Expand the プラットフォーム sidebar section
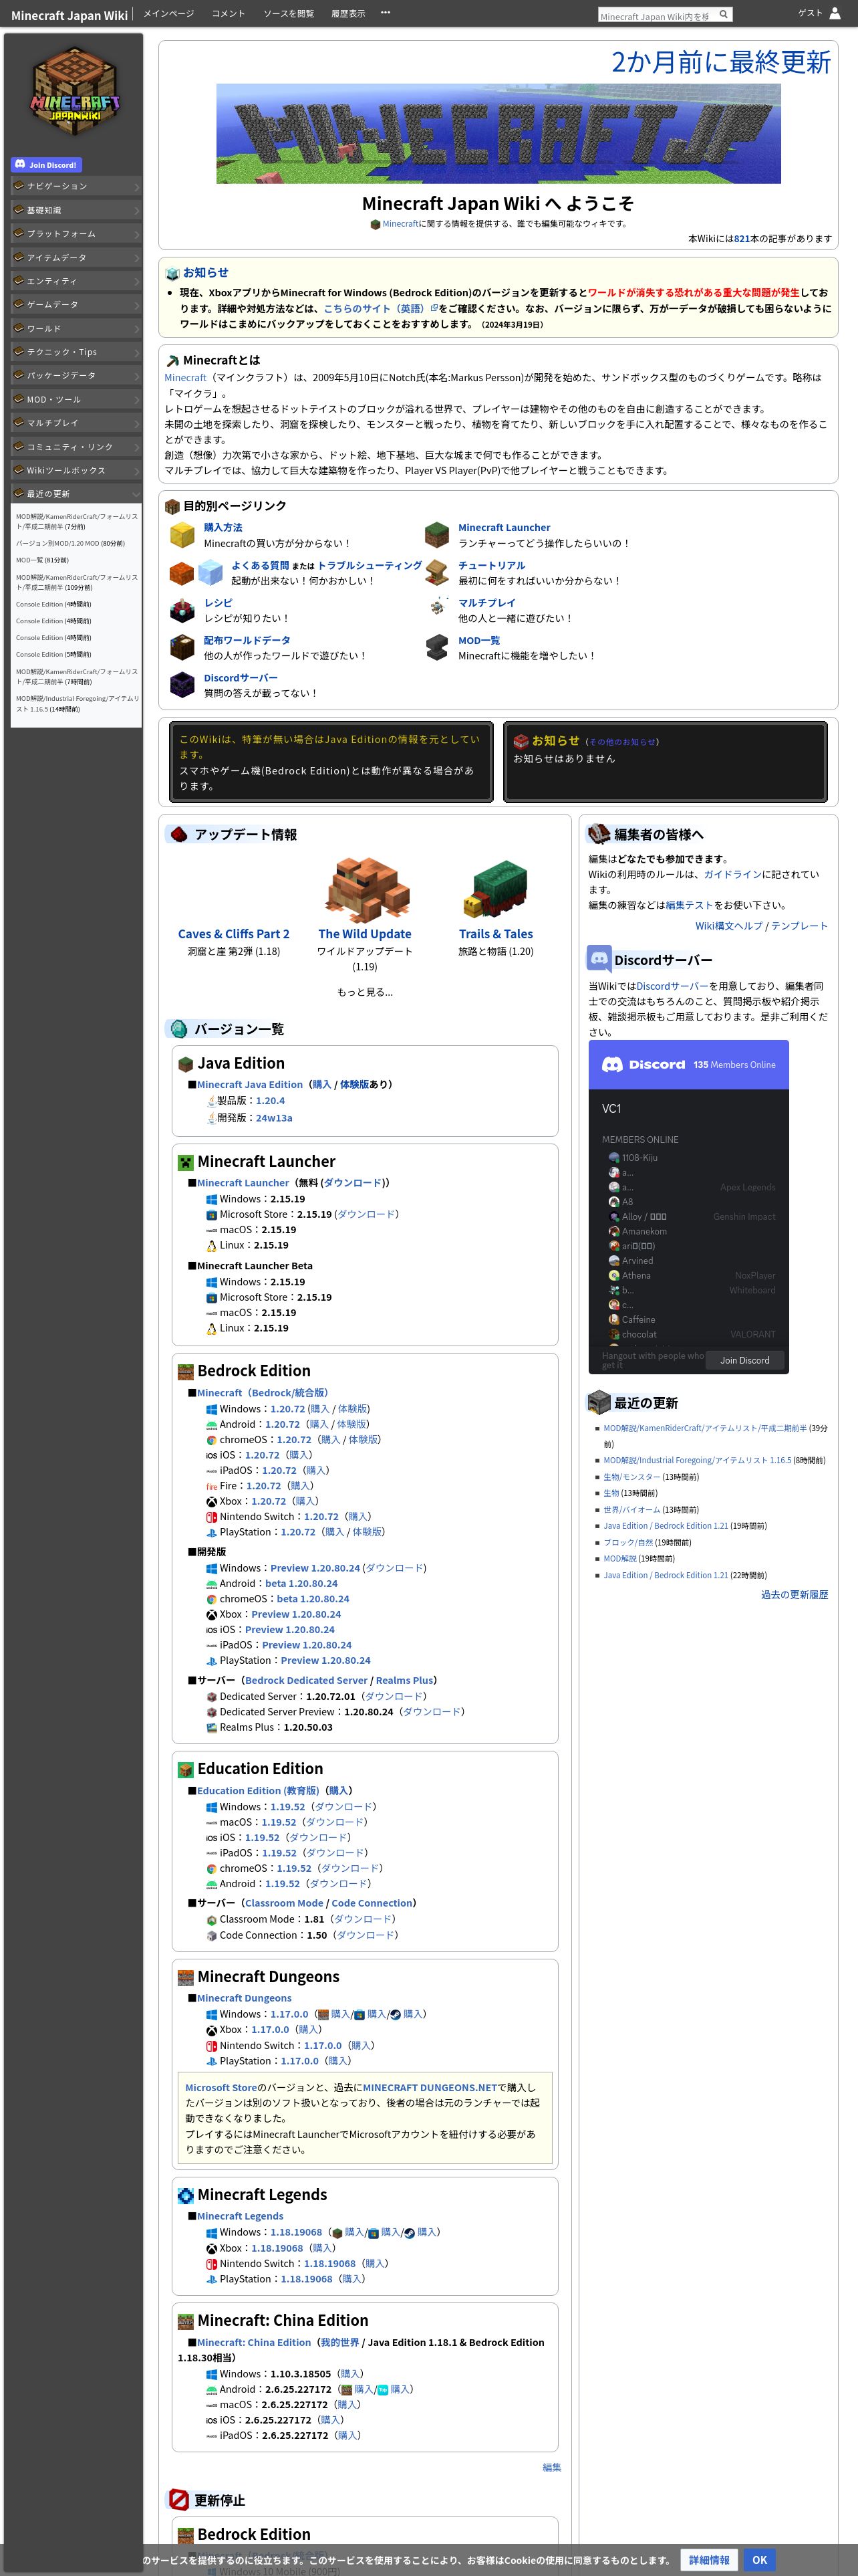 76,234
